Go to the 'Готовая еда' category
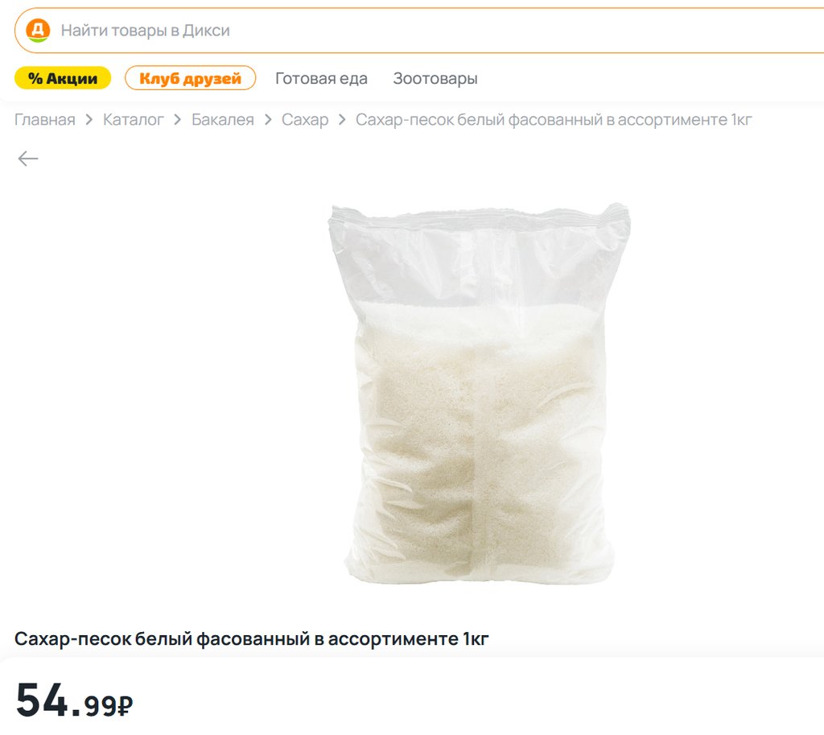Viewport: 824px width, 735px height. click(321, 78)
